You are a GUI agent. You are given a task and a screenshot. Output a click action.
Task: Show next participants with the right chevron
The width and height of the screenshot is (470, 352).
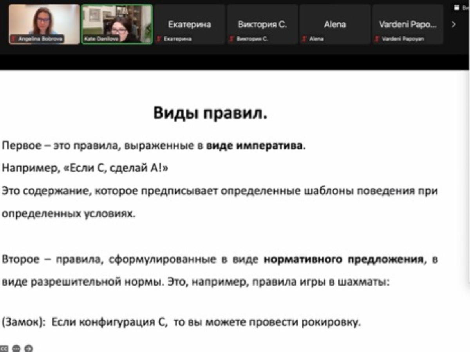(x=454, y=24)
